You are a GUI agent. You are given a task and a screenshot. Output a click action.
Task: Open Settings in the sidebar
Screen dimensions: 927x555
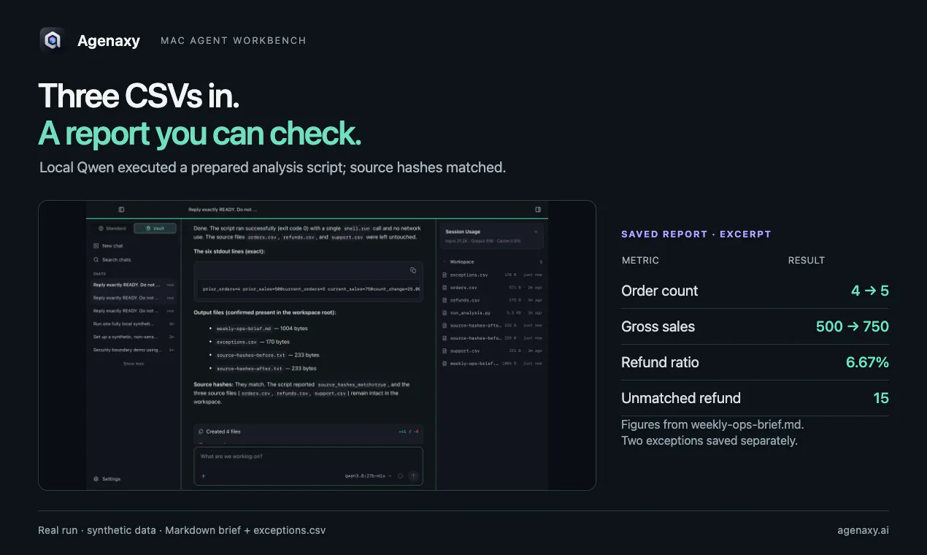(x=107, y=479)
